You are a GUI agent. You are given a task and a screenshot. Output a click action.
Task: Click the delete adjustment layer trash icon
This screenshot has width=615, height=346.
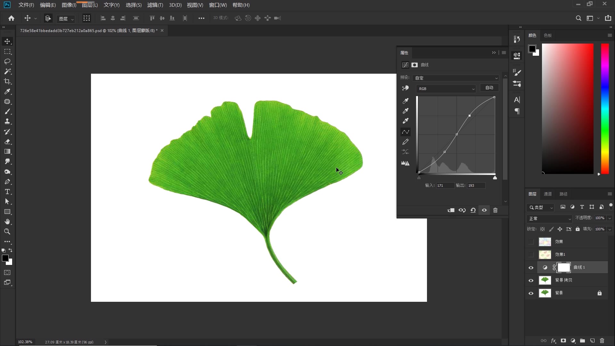(495, 210)
